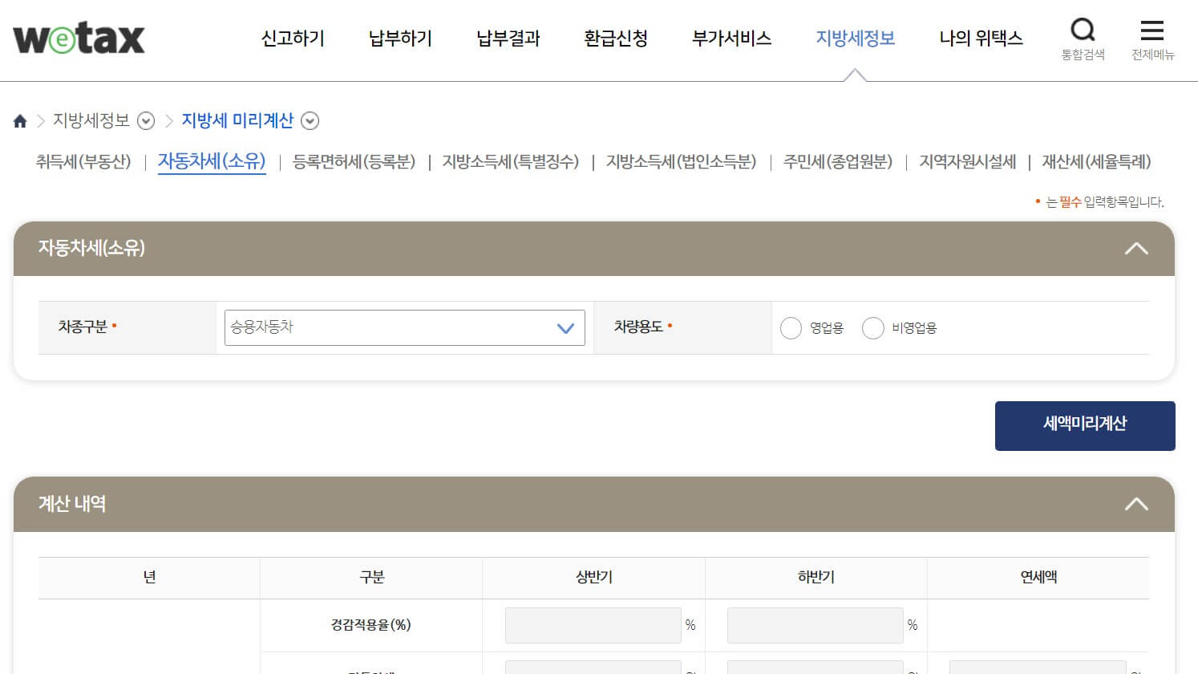Expand the 지방세 미리계산 breadcrumb dropdown arrow

[x=310, y=121]
